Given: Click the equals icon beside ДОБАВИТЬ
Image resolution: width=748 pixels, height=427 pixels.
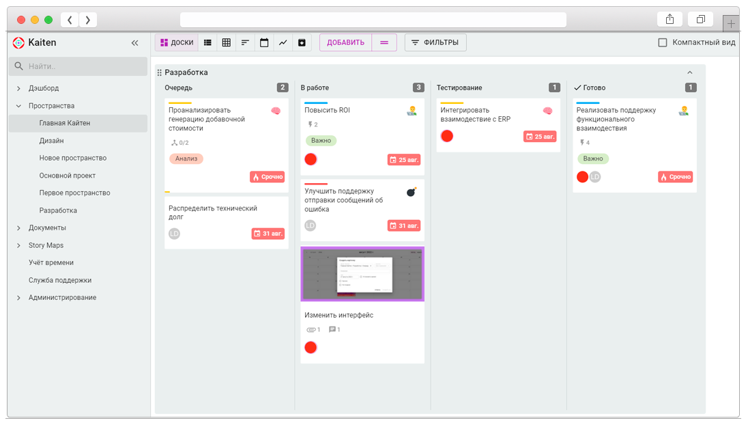Looking at the screenshot, I should pos(384,42).
